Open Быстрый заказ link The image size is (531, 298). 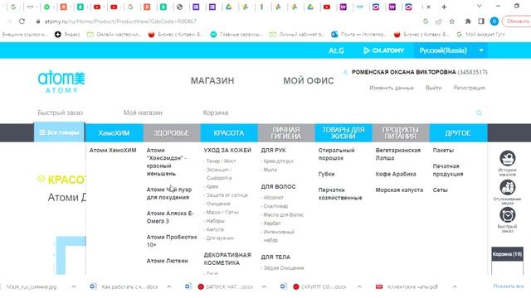[61, 113]
